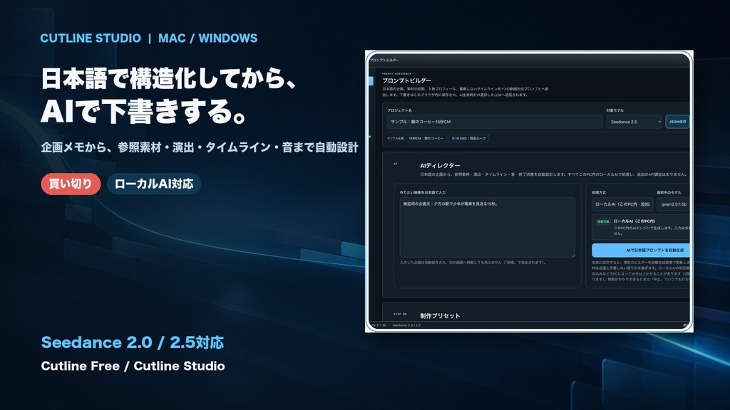The image size is (730, 410).
Task: Click the app screenshot thumbnail
Action: click(x=529, y=191)
